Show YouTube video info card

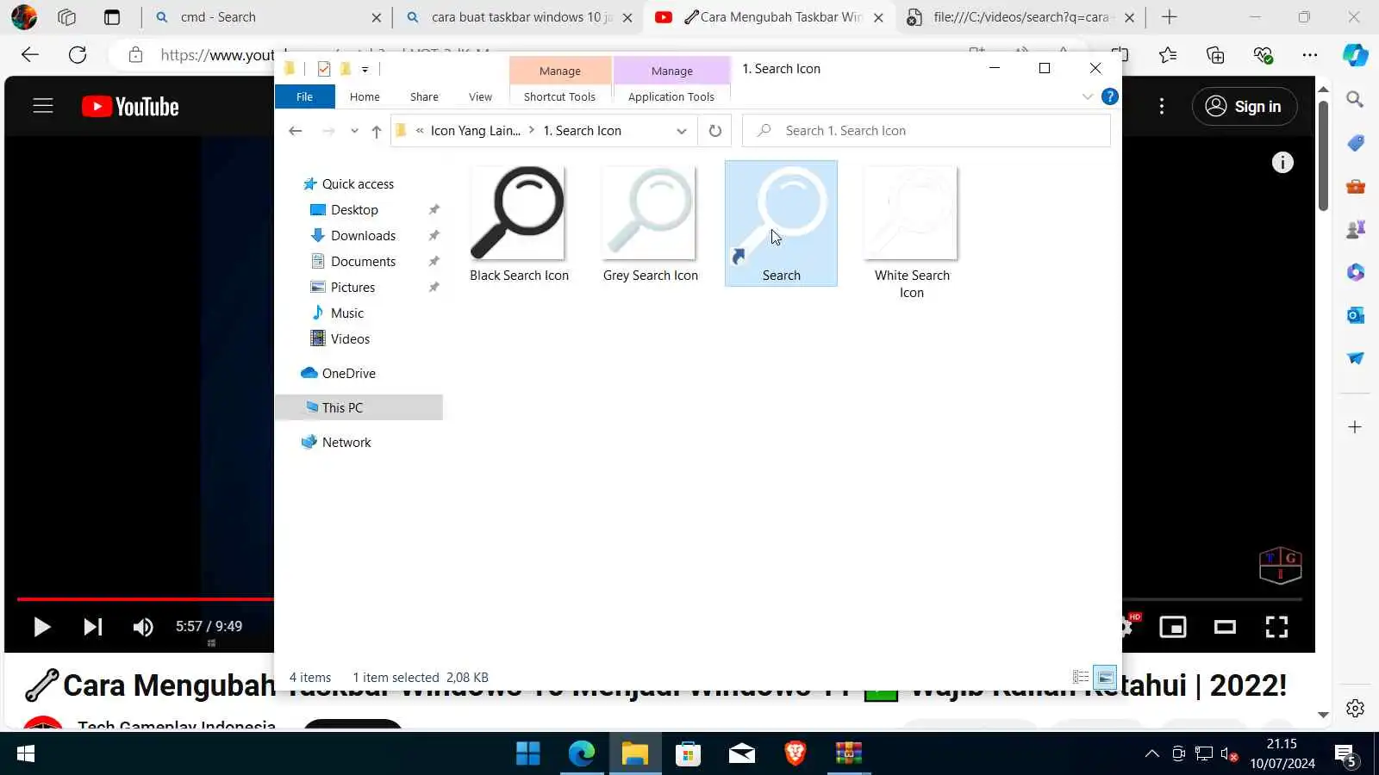pyautogui.click(x=1282, y=162)
